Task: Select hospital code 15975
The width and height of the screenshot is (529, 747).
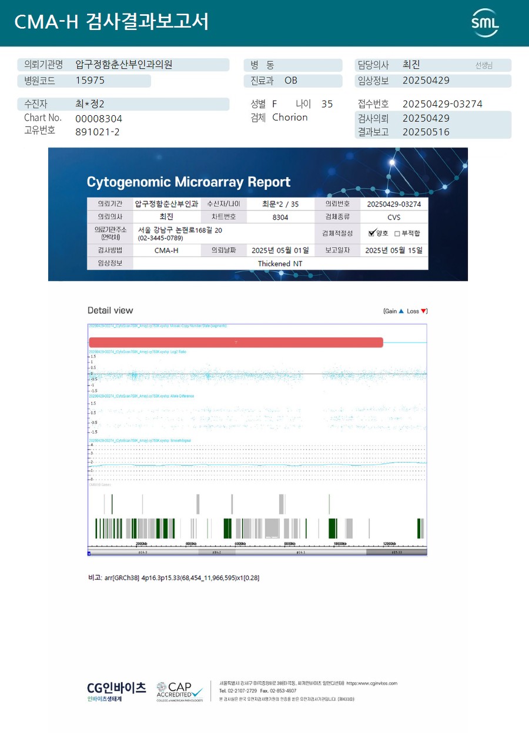Action: 90,81
